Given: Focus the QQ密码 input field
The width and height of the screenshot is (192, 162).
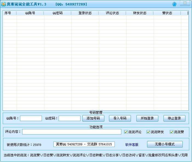Looking at the screenshot, I should tap(70, 118).
